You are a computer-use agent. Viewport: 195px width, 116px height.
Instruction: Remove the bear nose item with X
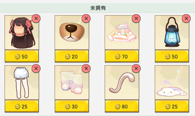[x=86, y=18]
